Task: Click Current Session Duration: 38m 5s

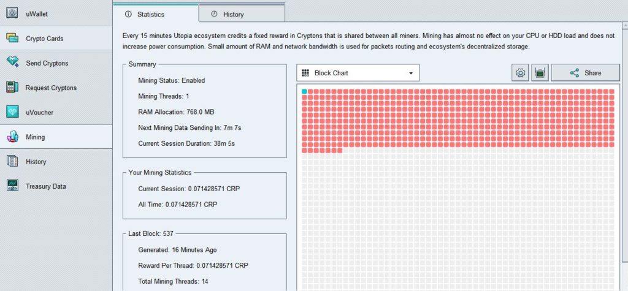Action: click(x=186, y=143)
